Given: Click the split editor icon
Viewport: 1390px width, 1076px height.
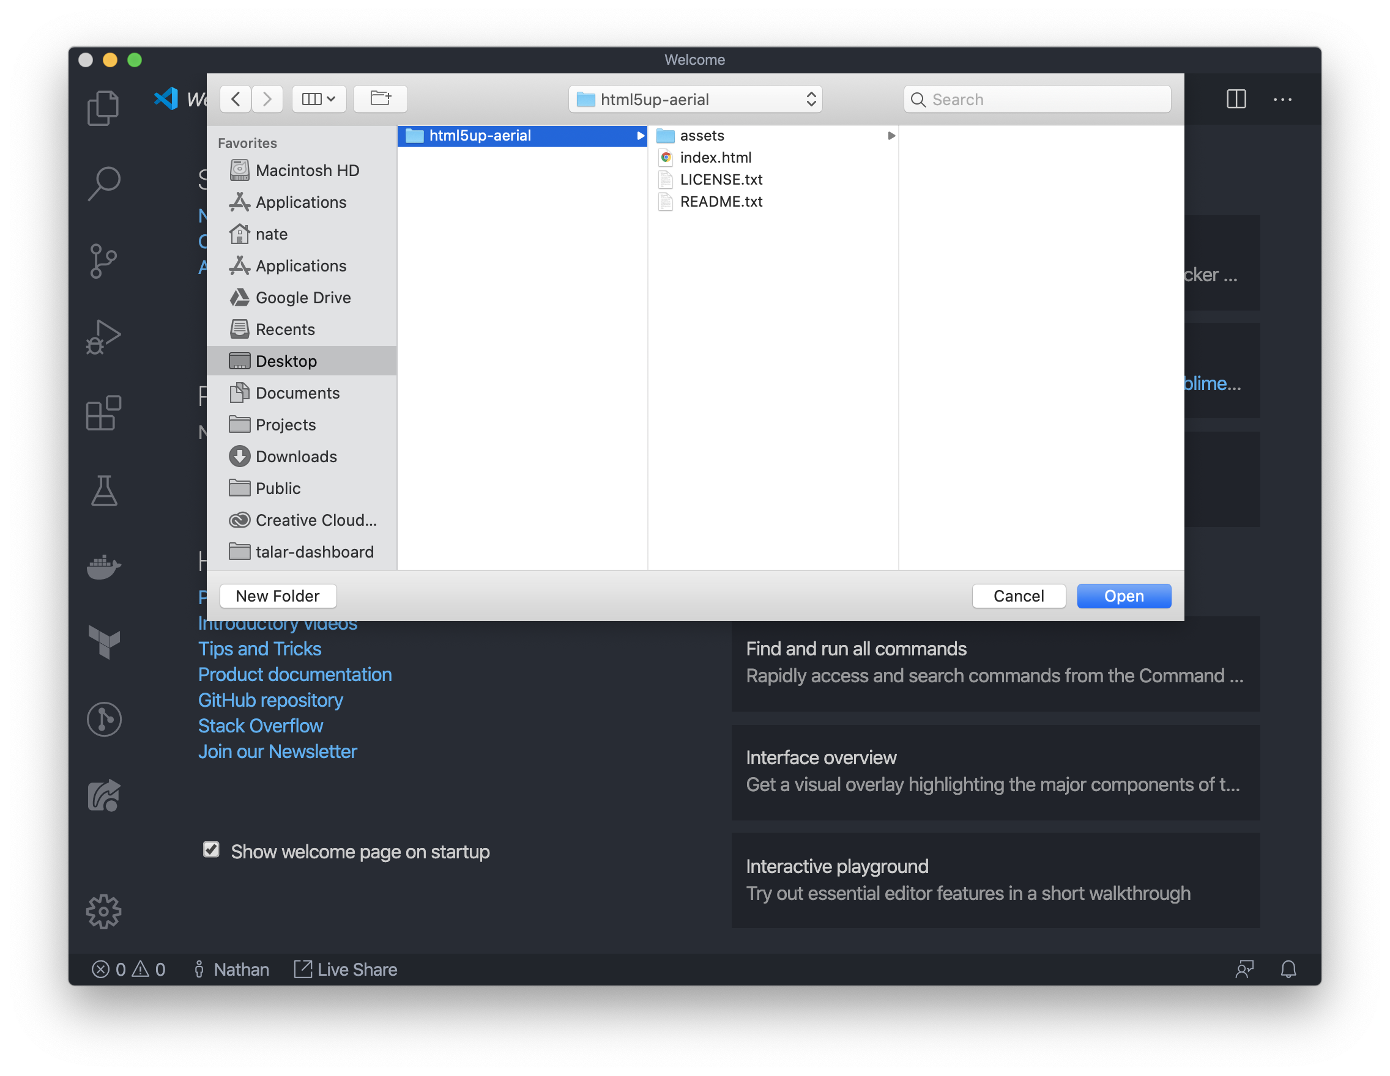Looking at the screenshot, I should point(1236,99).
